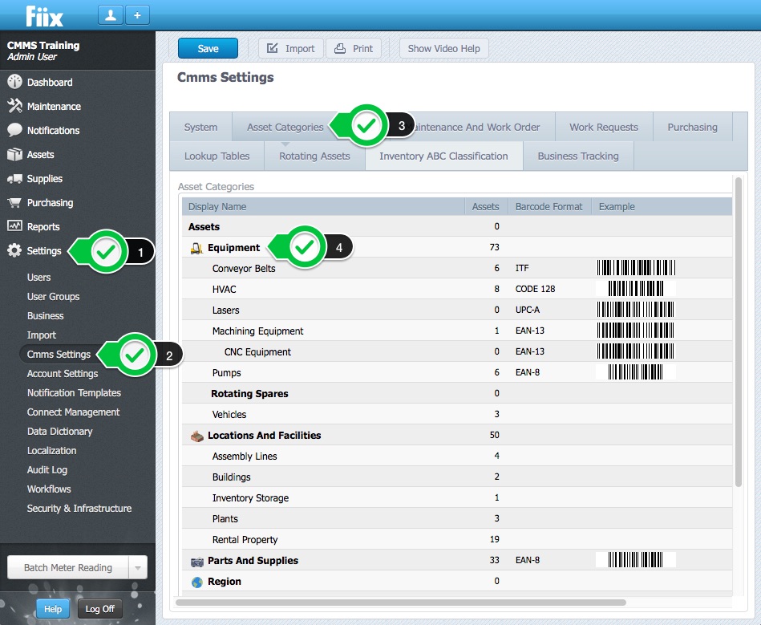Go to Account Settings
The width and height of the screenshot is (761, 625).
coord(63,373)
